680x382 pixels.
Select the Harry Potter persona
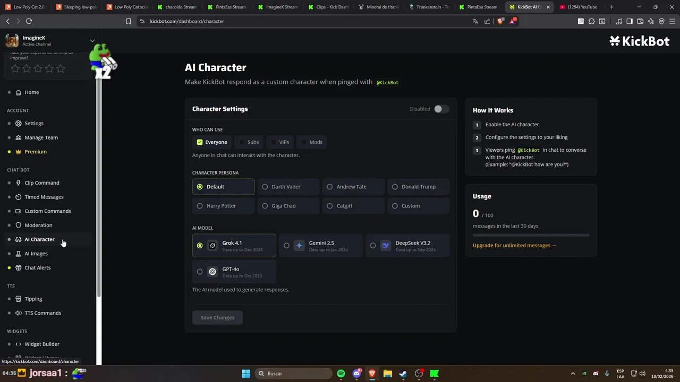(223, 206)
